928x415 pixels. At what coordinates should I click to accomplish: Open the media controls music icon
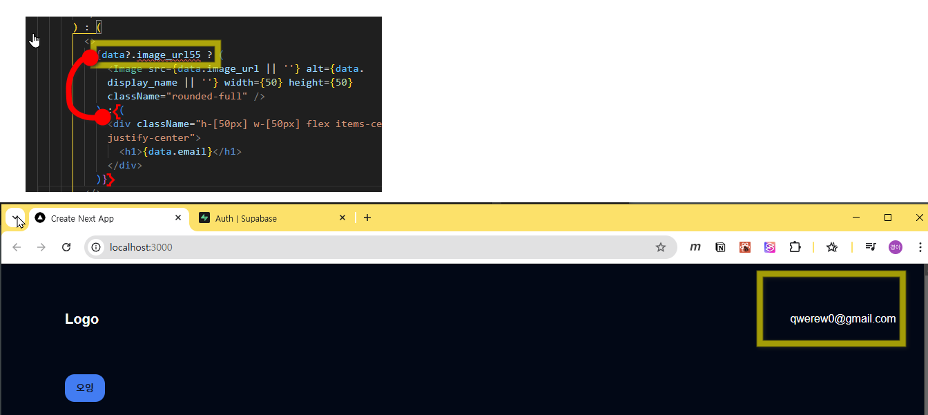click(x=871, y=247)
